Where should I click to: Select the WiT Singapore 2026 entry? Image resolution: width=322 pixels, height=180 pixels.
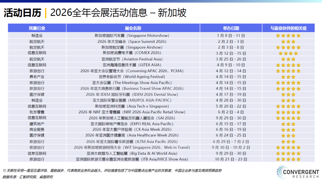click(132, 148)
